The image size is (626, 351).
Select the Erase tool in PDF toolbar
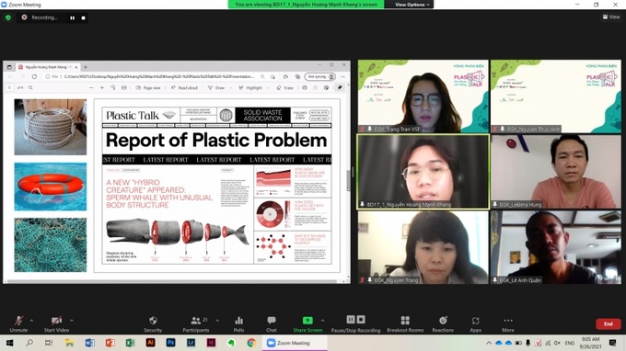[x=285, y=87]
